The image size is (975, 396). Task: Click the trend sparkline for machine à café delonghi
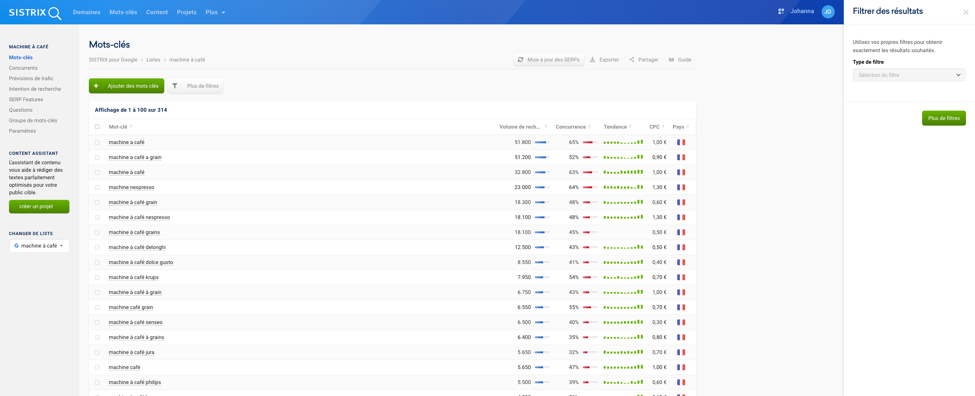623,247
